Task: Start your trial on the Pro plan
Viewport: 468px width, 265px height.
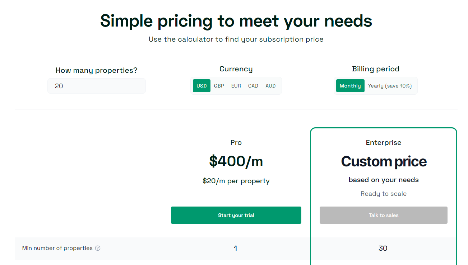Action: pyautogui.click(x=236, y=215)
